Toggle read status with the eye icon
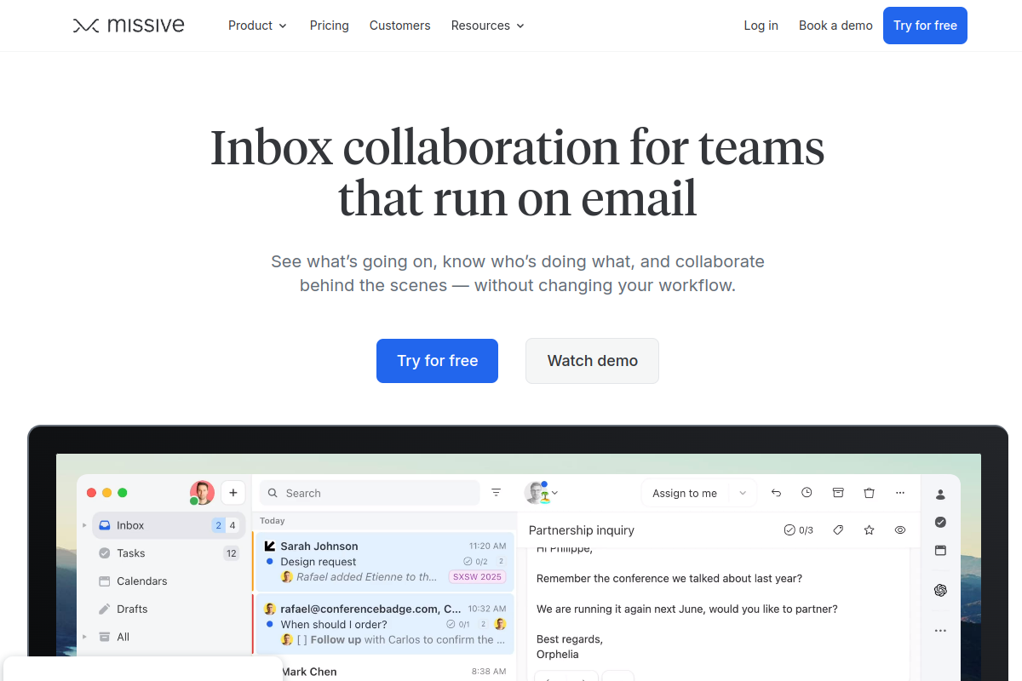This screenshot has height=681, width=1022. click(x=899, y=529)
